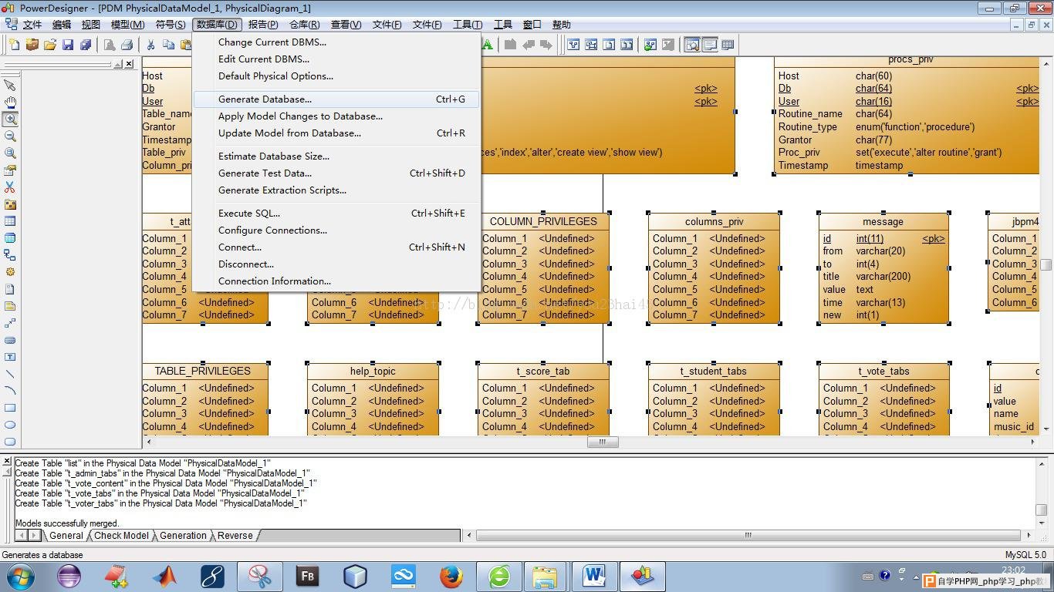Switch to the Generation output tab
1054x592 pixels.
tap(183, 536)
